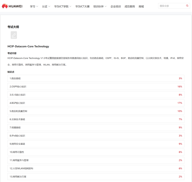Image resolution: width=192 pixels, height=182 pixels.
Task: Open the 认证 menu
Action: (x=45, y=6)
